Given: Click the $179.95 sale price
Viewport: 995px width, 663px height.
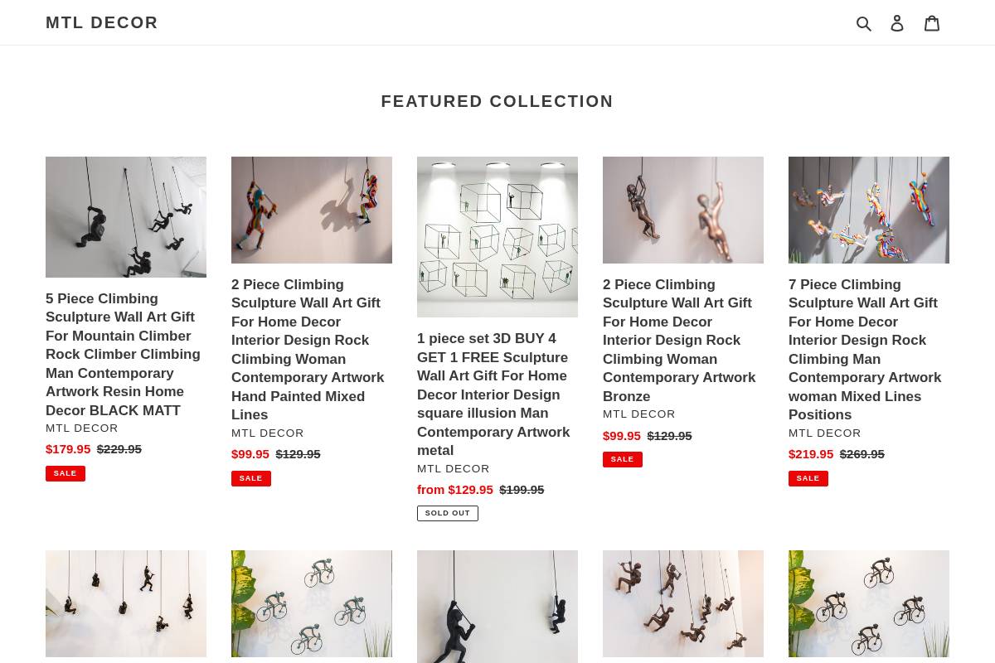Looking at the screenshot, I should (68, 448).
